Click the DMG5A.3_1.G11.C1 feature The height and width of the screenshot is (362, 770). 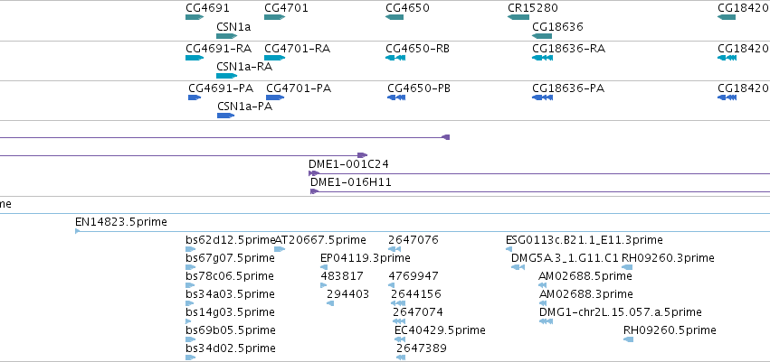point(518,267)
